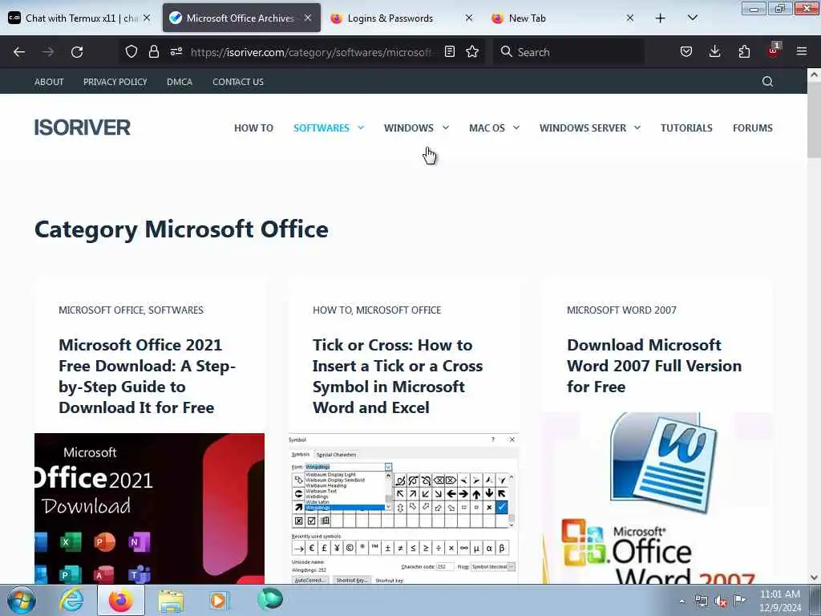
Task: Open the green round taskbar app icon
Action: [x=270, y=599]
